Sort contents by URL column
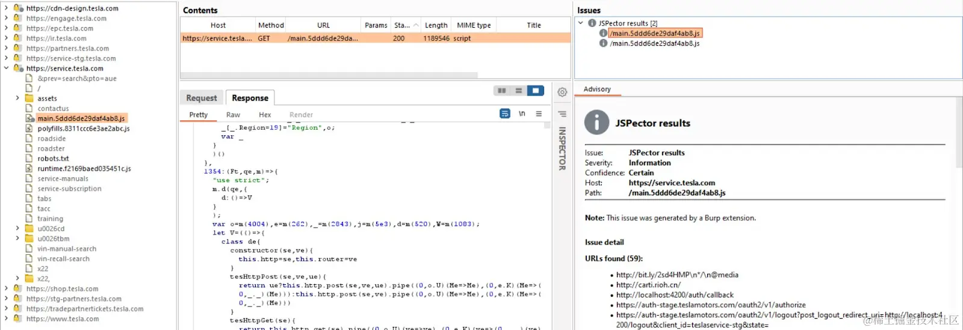The image size is (963, 330). [x=324, y=25]
